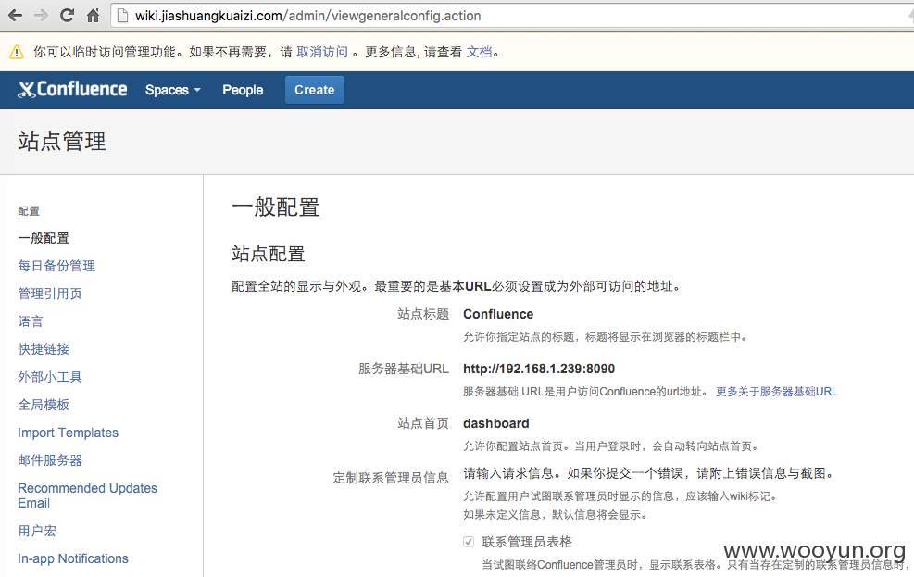Open Recommended Updates Email link
Viewport: 914px width, 577px height.
pyautogui.click(x=87, y=495)
